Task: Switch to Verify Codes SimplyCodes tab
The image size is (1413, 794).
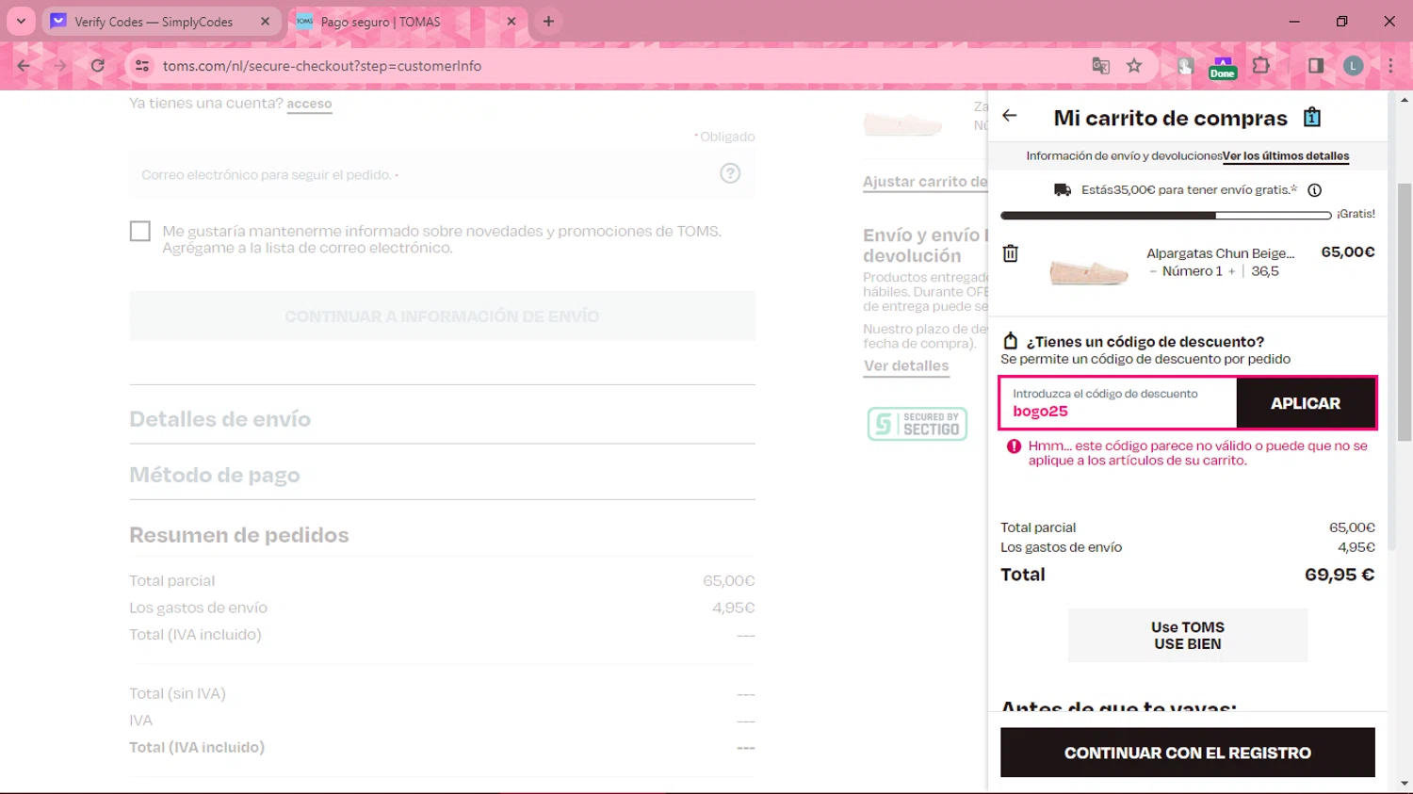Action: (162, 21)
